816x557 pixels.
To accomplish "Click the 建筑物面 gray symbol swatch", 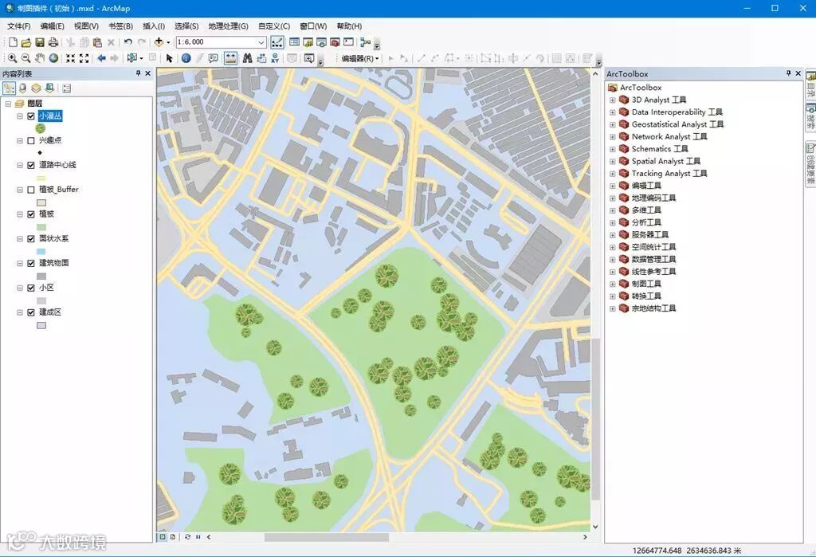I will coord(41,277).
